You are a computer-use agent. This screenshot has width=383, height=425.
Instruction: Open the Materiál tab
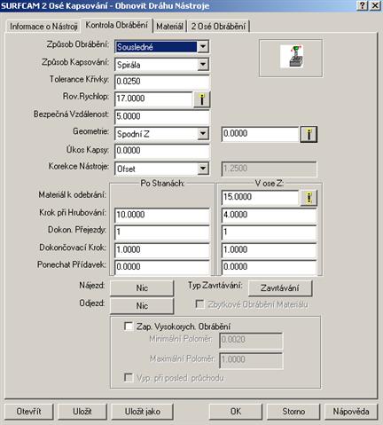[x=169, y=27]
